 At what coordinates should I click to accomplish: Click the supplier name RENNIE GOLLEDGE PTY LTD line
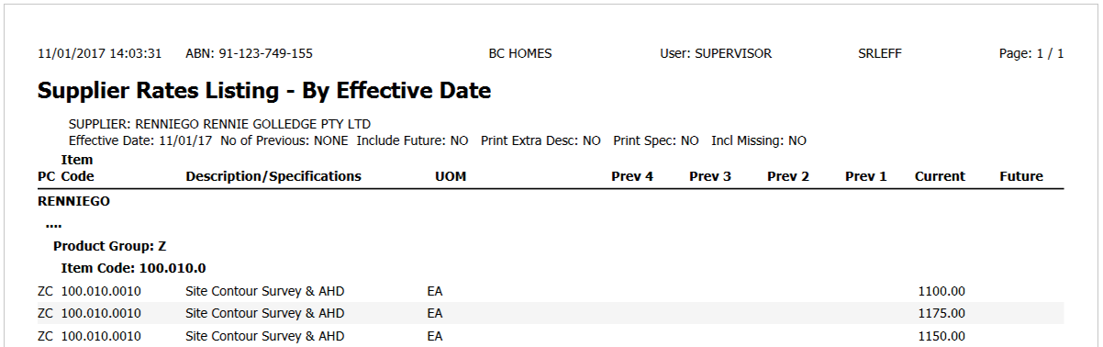[219, 123]
